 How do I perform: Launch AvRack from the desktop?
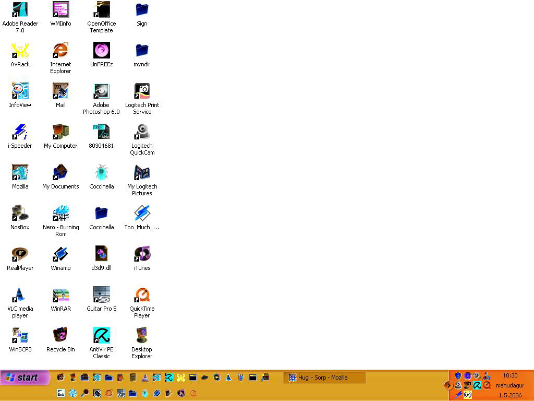click(20, 54)
